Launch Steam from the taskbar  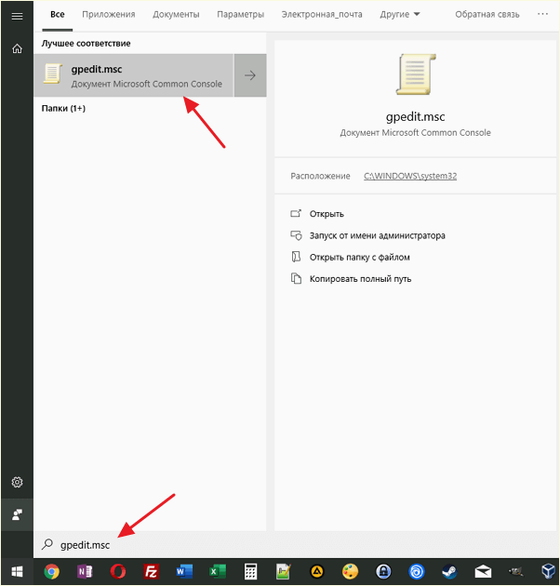coord(449,572)
